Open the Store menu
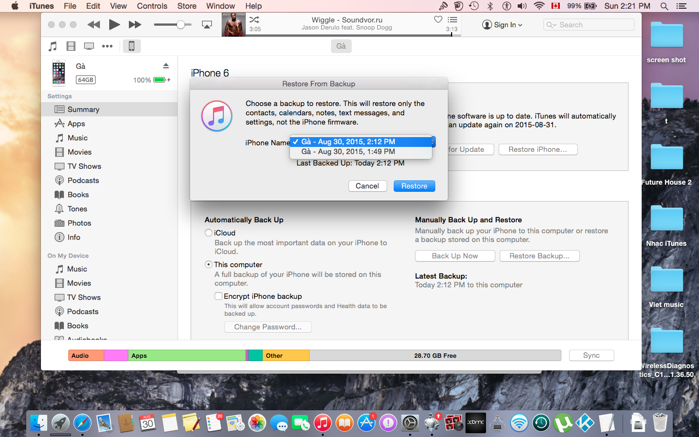The height and width of the screenshot is (437, 699). pos(187,6)
